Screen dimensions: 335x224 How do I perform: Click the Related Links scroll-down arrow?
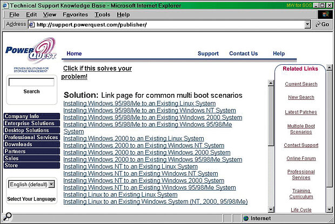point(329,209)
